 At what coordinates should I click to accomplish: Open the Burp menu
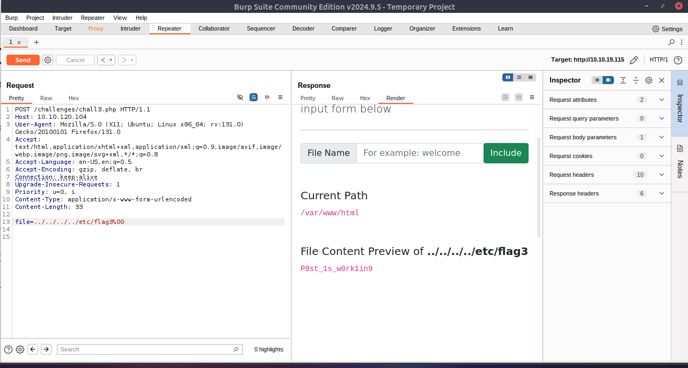(11, 18)
